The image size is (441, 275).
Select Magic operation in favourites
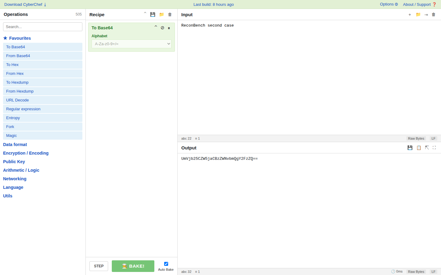pyautogui.click(x=43, y=135)
